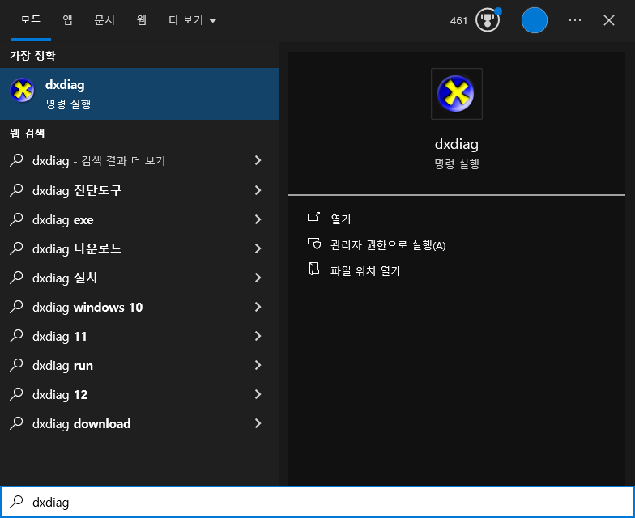Expand arrow for 'dxdiag exe' suggestion
Image resolution: width=635 pixels, height=518 pixels.
(258, 219)
